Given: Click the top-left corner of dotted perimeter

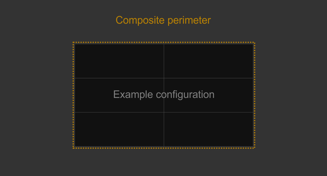Looking at the screenshot, I should [x=73, y=42].
